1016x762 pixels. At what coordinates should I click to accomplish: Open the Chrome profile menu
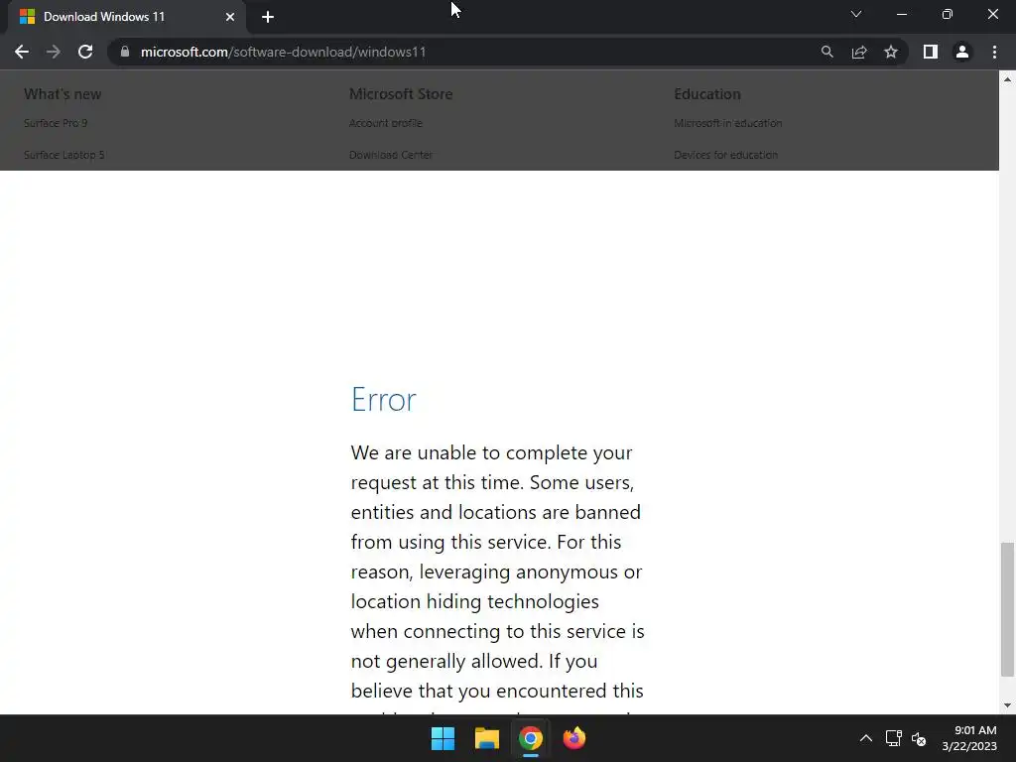coord(962,52)
